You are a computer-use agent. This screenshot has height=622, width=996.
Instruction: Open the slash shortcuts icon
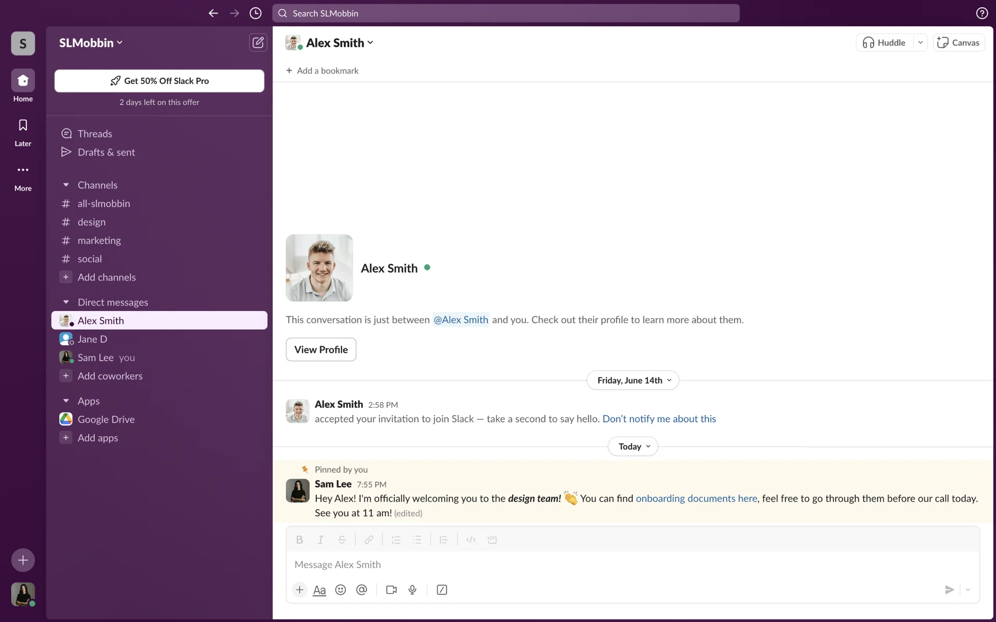(x=442, y=590)
